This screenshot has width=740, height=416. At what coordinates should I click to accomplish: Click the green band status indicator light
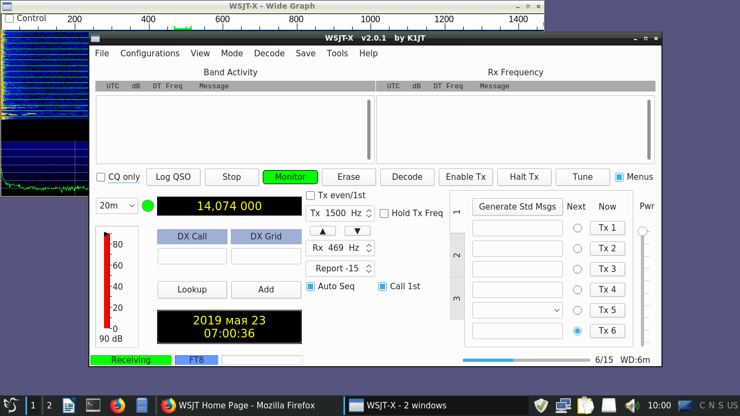coord(148,206)
